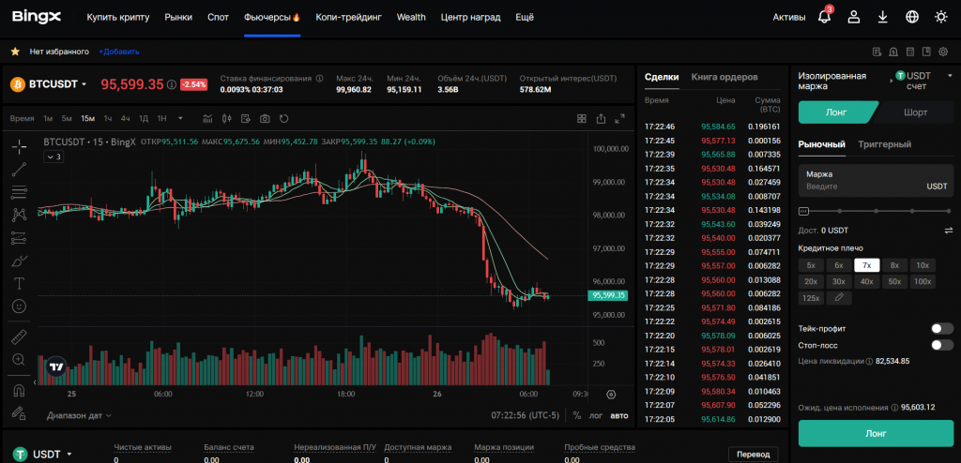The width and height of the screenshot is (961, 463).
Task: Expand the chart to fullscreen
Action: point(619,118)
